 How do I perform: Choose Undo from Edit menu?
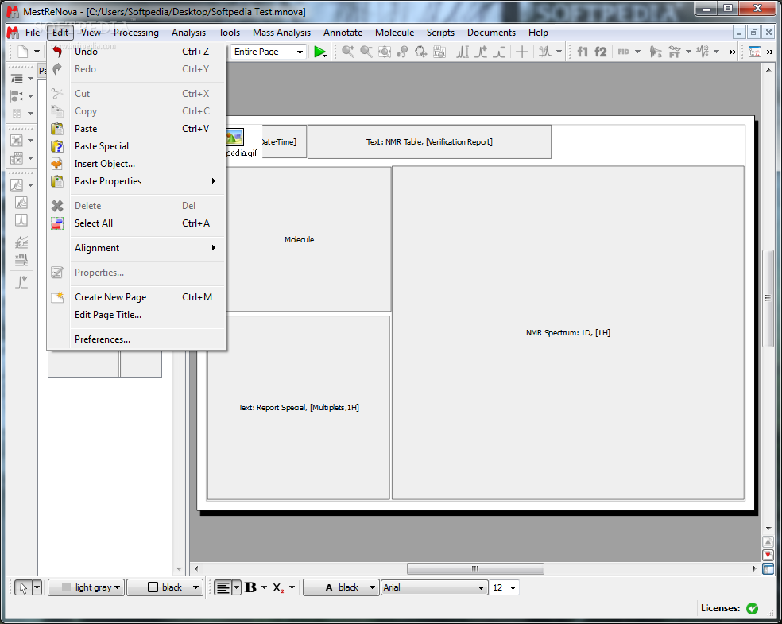(137, 52)
